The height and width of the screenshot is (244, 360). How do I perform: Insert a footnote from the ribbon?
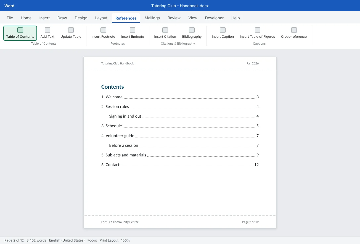coord(103,33)
